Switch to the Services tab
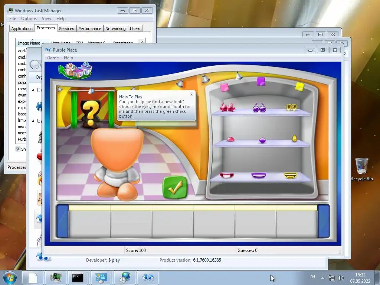The height and width of the screenshot is (285, 380). [66, 29]
